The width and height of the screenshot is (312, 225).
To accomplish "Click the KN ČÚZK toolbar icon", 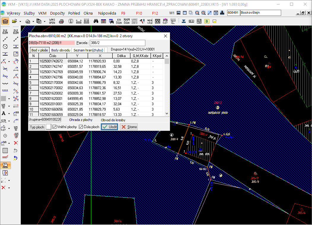I will click(x=119, y=21).
